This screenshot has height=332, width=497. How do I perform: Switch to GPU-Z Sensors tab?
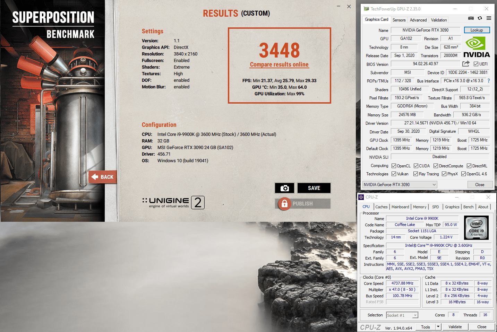(x=399, y=20)
